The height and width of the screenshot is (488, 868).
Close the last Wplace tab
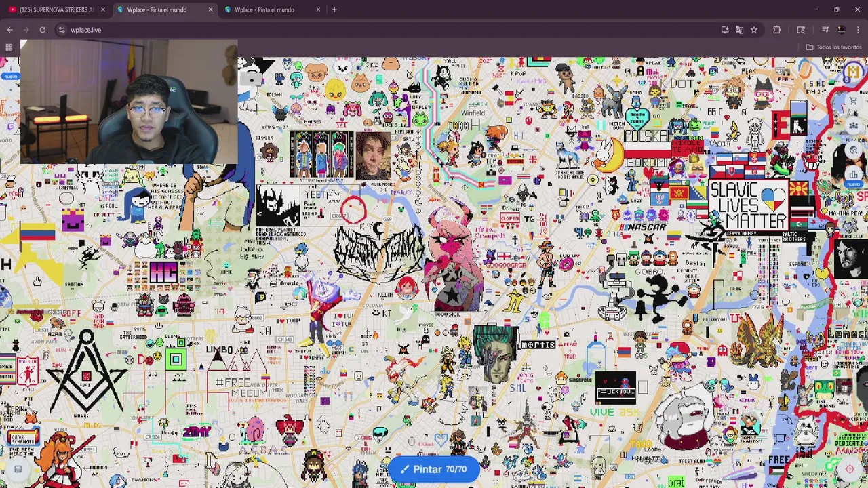click(x=318, y=9)
